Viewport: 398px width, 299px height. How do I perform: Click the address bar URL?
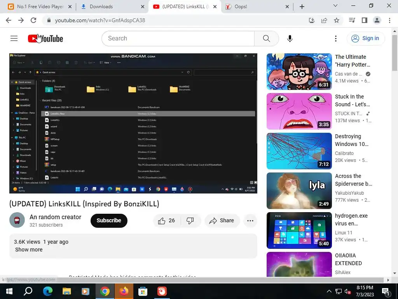[100, 20]
